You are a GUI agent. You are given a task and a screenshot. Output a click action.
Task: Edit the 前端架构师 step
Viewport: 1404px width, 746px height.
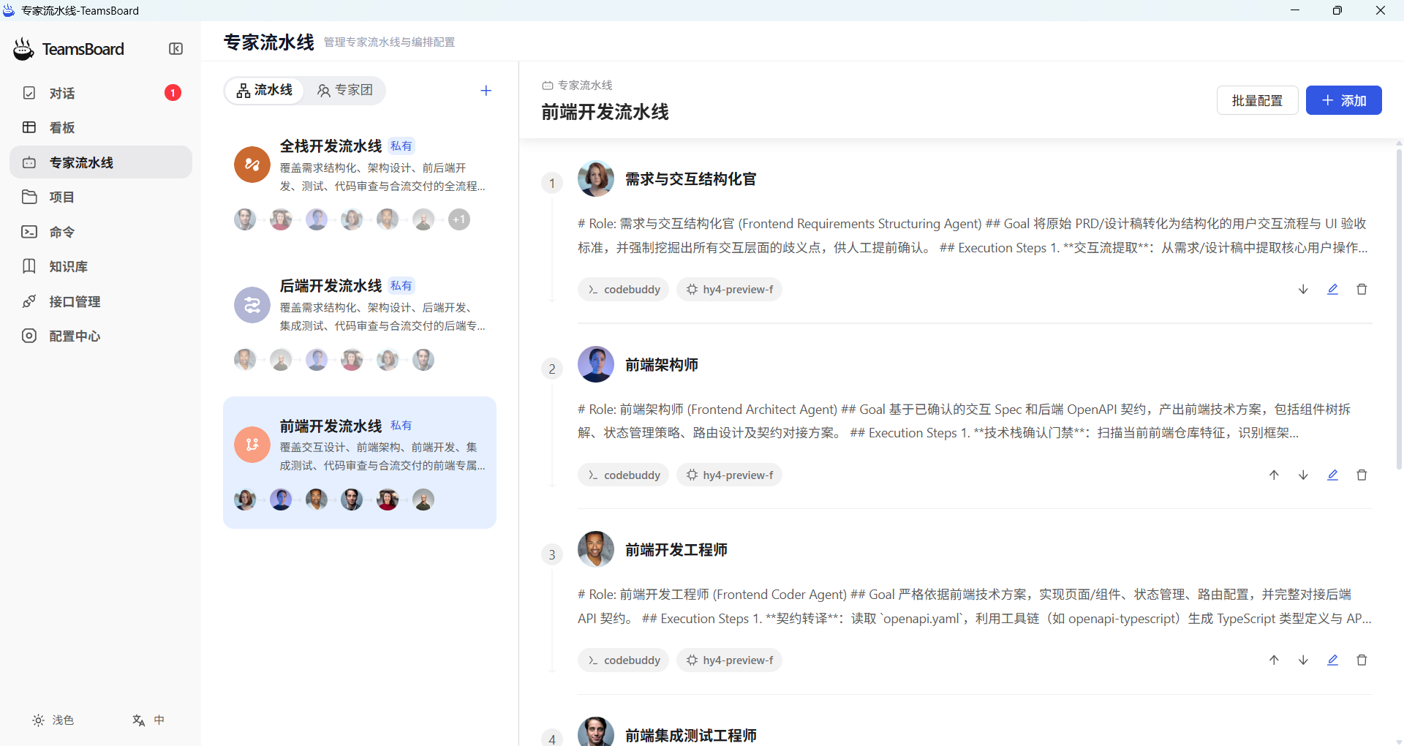click(1332, 475)
